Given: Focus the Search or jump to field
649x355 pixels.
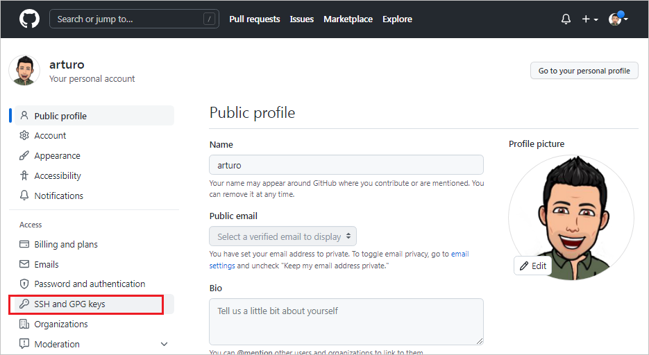Looking at the screenshot, I should [x=134, y=19].
